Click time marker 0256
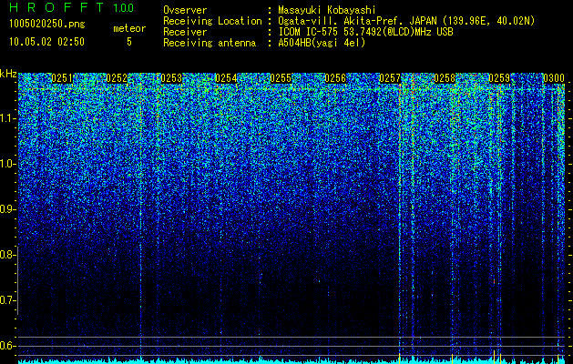The width and height of the screenshot is (573, 364). coord(335,78)
